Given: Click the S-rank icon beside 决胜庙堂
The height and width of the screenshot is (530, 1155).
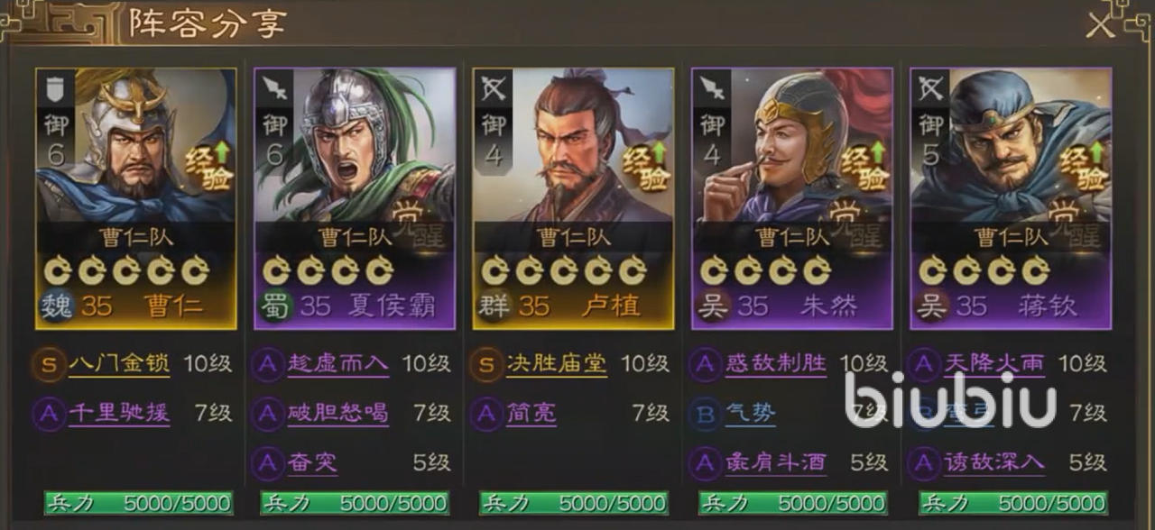Looking at the screenshot, I should click(486, 364).
